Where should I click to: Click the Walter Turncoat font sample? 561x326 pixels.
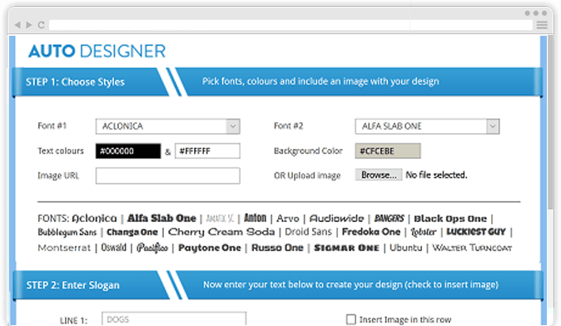point(472,248)
